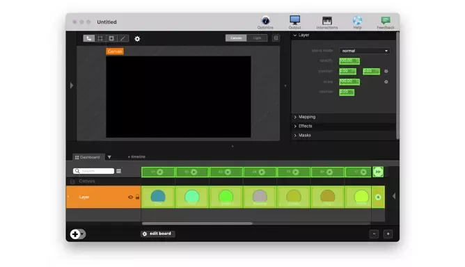Play column 06

click(329, 172)
